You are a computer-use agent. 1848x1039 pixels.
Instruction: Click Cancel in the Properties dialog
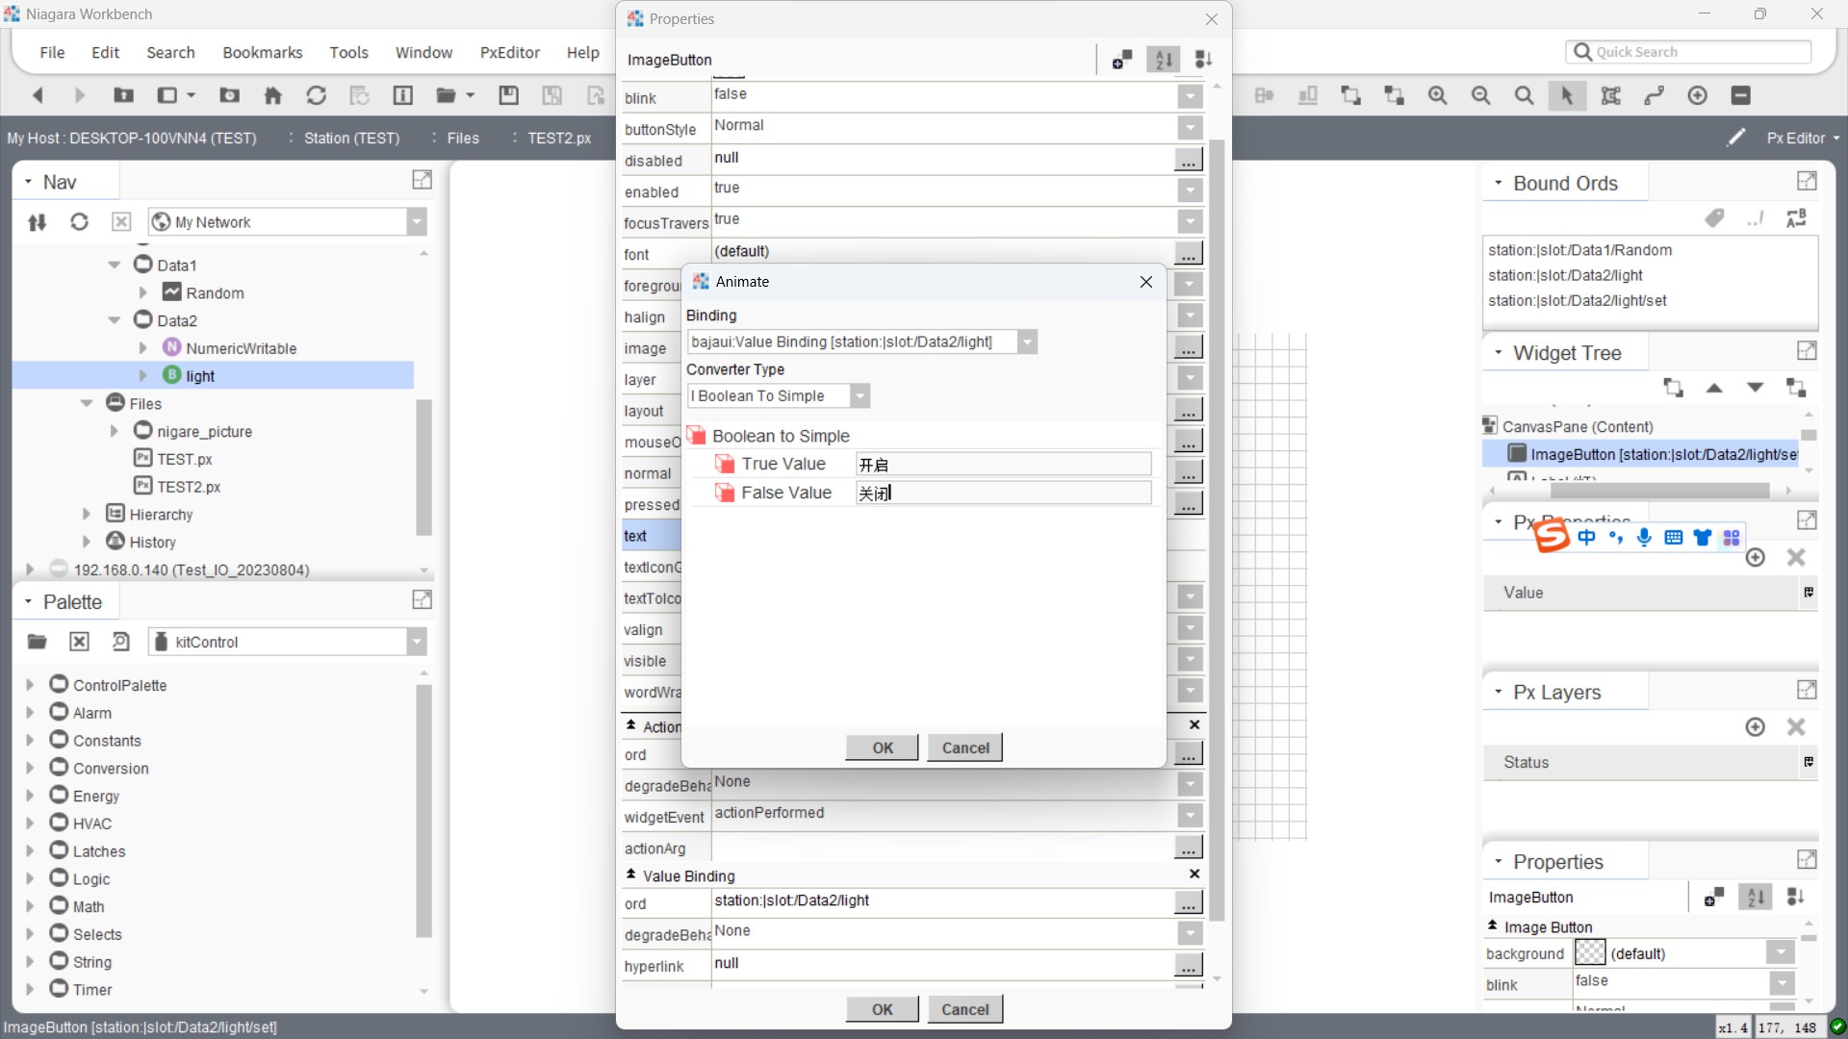coord(964,1009)
